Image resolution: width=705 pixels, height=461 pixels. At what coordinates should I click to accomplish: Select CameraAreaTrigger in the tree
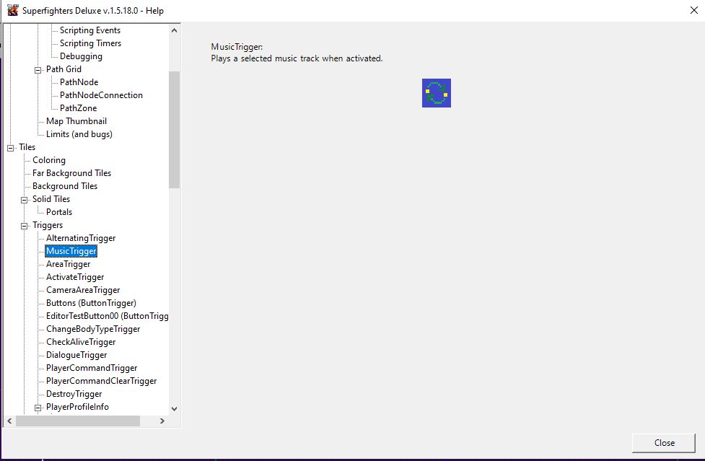[x=83, y=290]
